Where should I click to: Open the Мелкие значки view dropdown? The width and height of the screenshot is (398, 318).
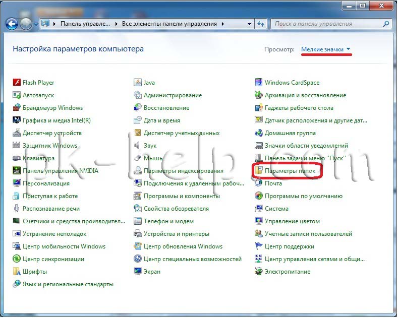click(x=326, y=49)
